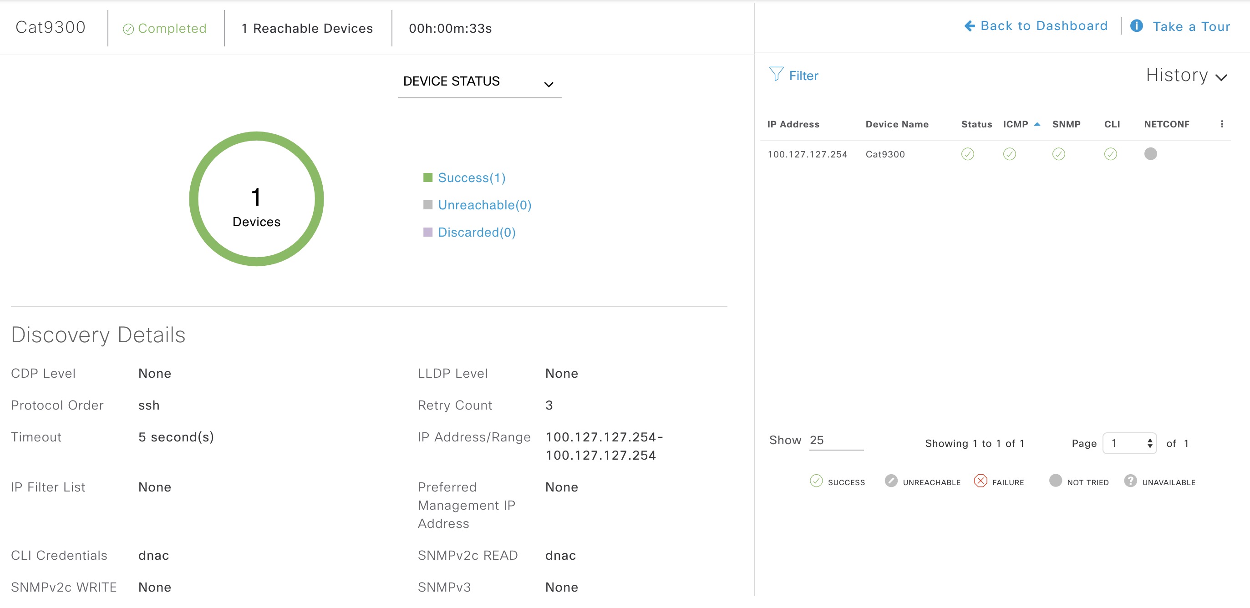Click the ICMP success check for Cat9300
The width and height of the screenshot is (1250, 608).
(1009, 154)
